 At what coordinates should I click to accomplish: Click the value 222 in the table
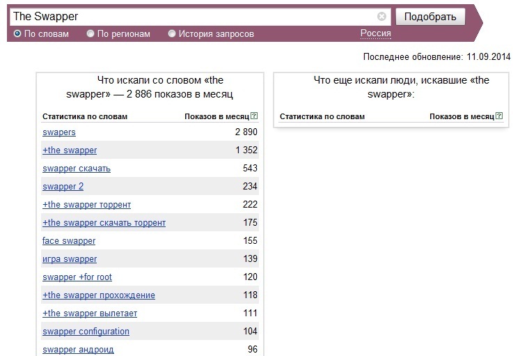(x=251, y=204)
